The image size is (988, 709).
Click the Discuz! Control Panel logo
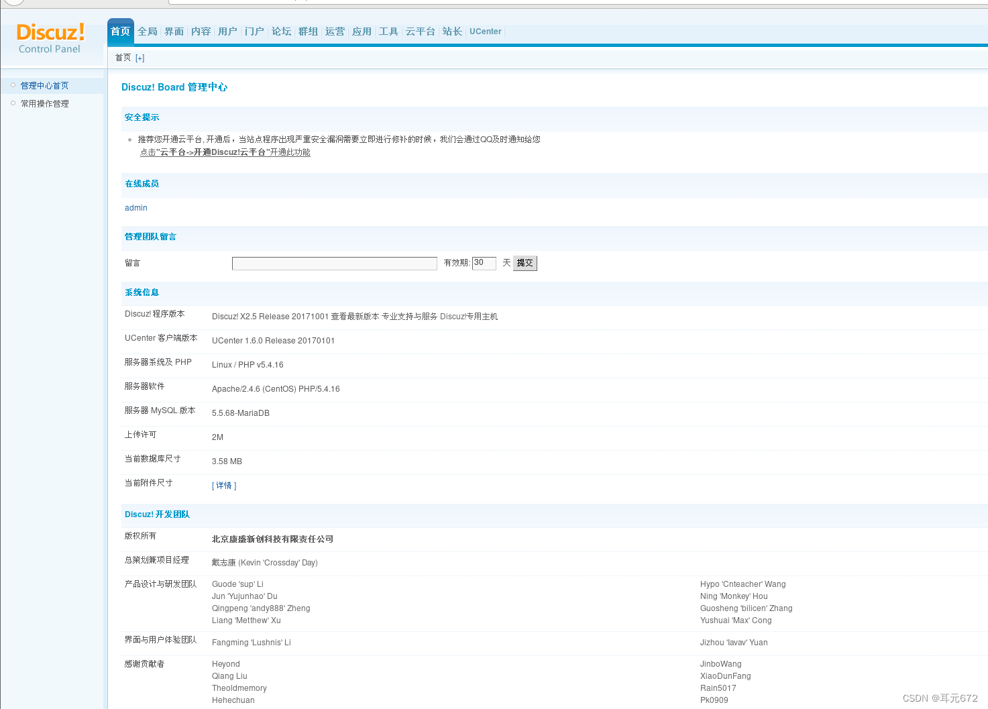50,38
